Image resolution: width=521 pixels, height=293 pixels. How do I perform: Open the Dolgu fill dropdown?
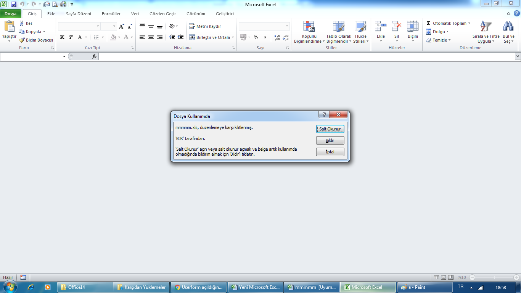[437, 32]
